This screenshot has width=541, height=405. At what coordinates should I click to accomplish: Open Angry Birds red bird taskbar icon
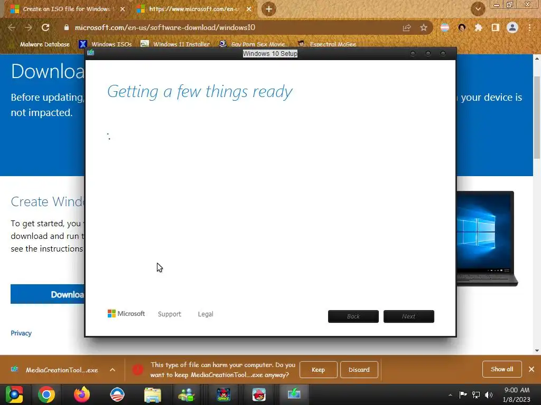click(259, 394)
